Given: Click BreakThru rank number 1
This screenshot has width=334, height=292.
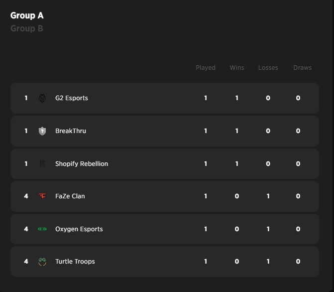Looking at the screenshot, I should [x=26, y=131].
